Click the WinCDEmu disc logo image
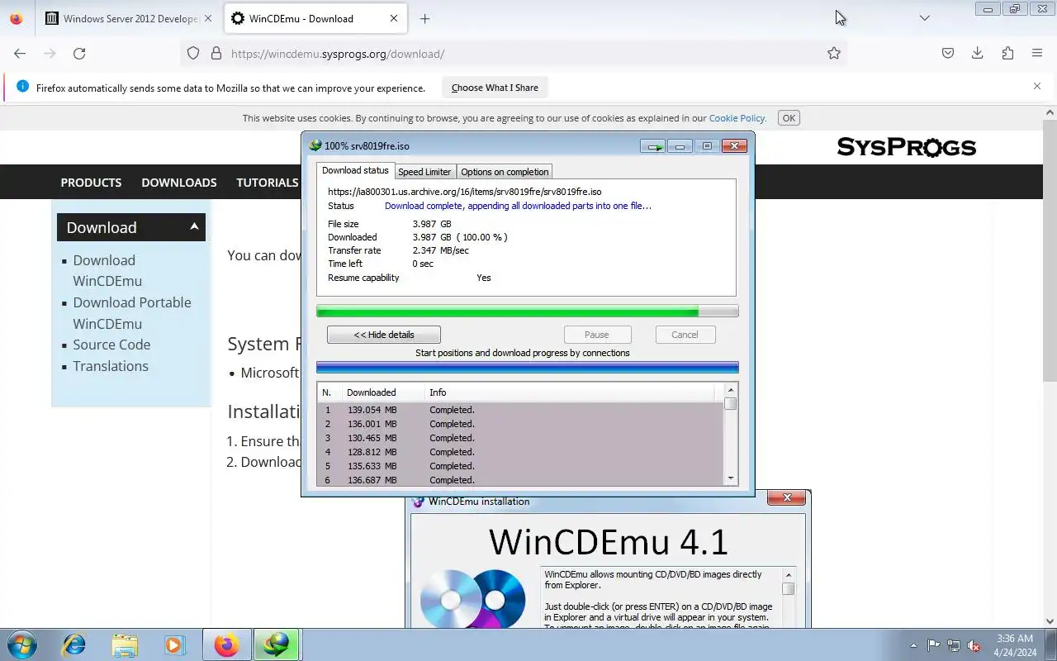 click(x=472, y=598)
